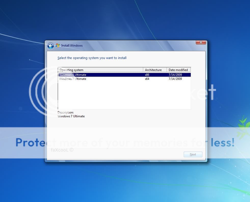
Task: Click the x64 architecture cell
Action: (147, 79)
